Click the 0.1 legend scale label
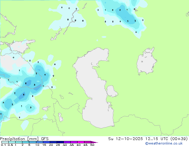The image size is (189, 146). coord(3,145)
